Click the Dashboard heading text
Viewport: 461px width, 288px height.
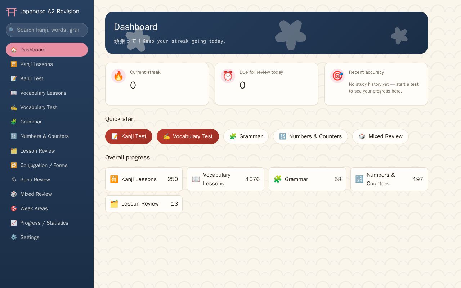pos(135,27)
